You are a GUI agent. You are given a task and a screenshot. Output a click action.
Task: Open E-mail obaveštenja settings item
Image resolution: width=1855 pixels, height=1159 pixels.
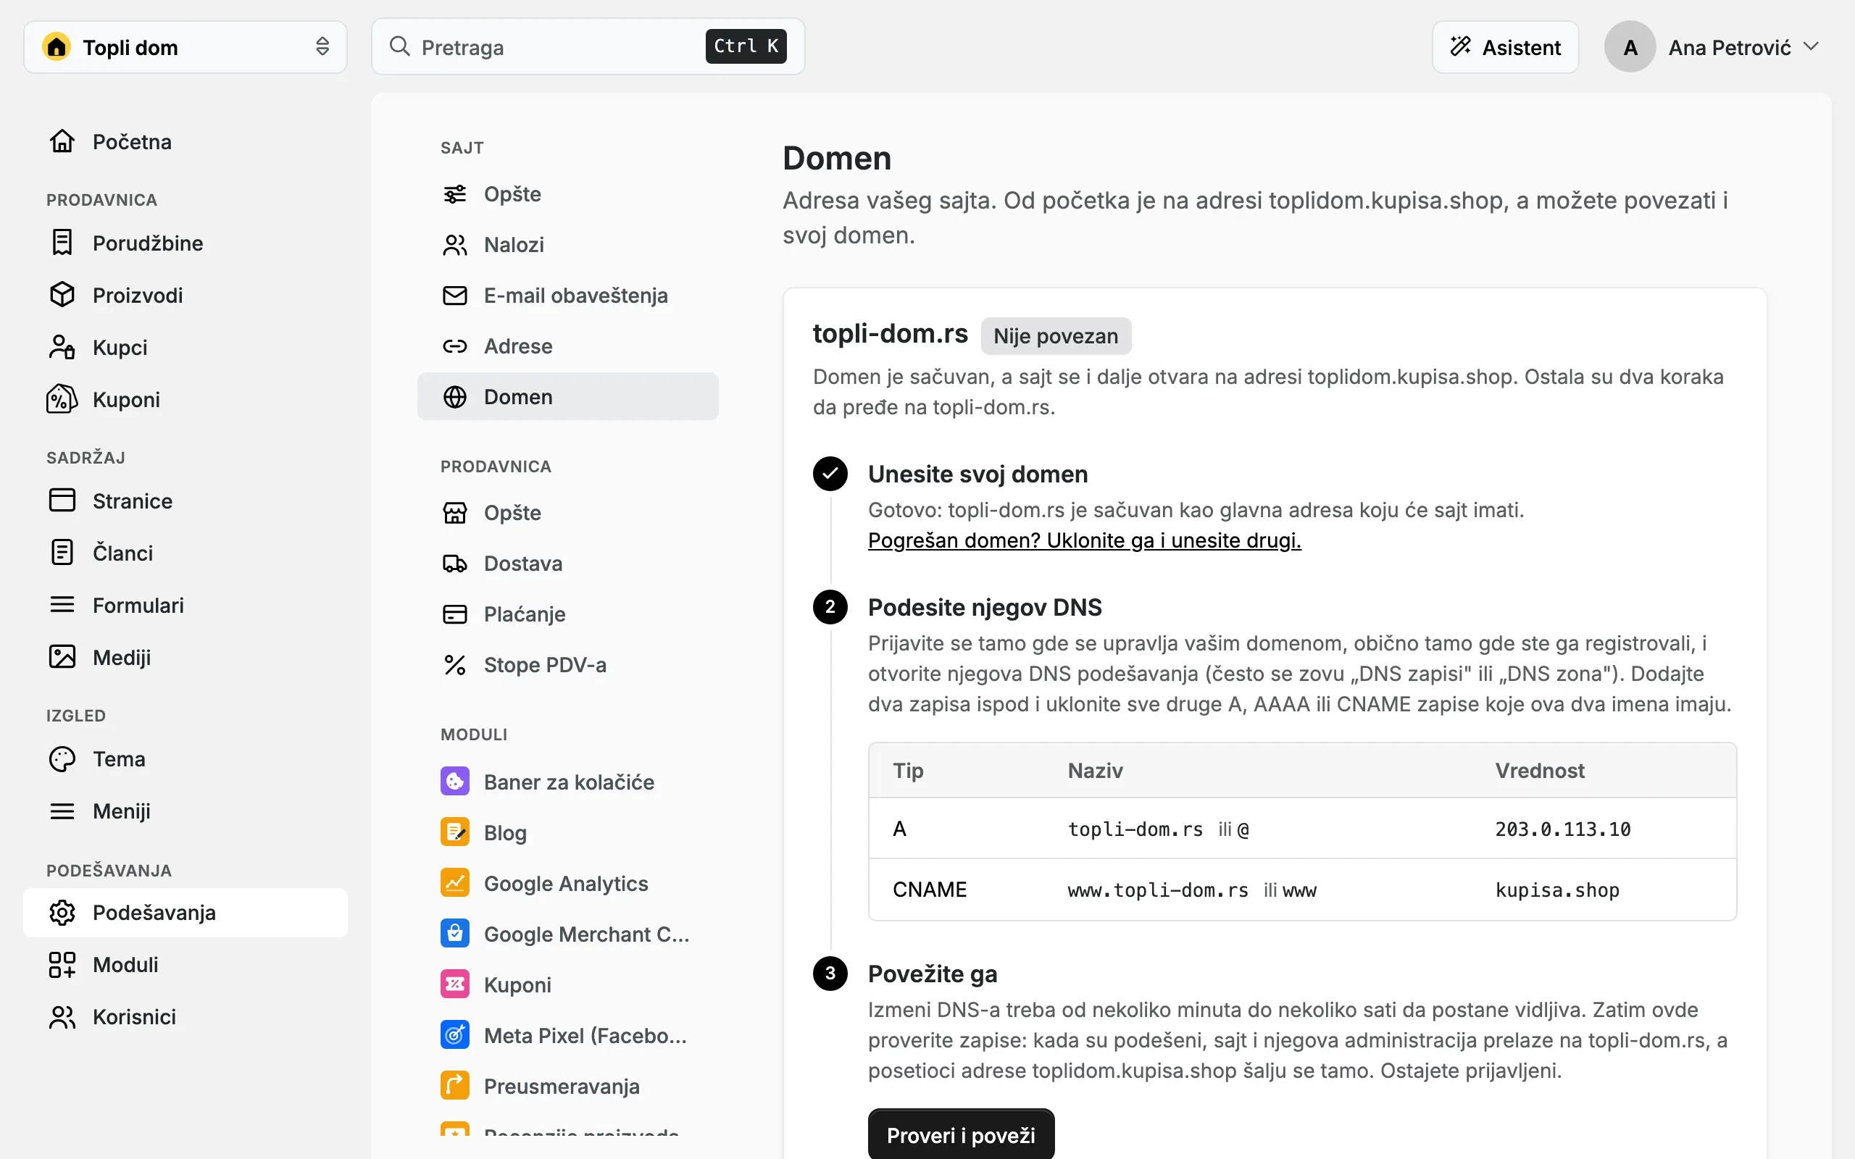568,295
